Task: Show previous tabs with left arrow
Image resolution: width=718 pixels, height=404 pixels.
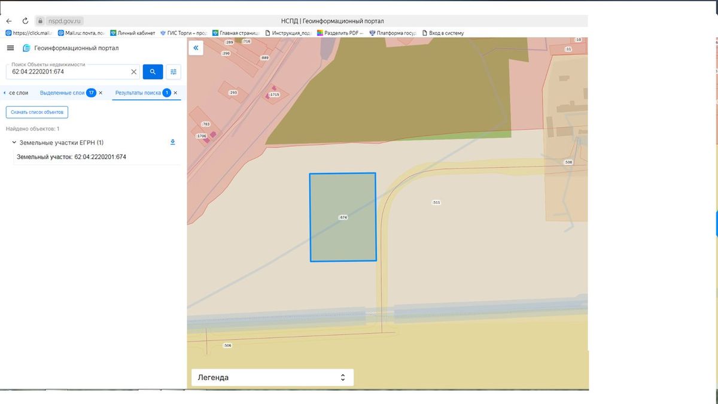Action: tap(5, 93)
